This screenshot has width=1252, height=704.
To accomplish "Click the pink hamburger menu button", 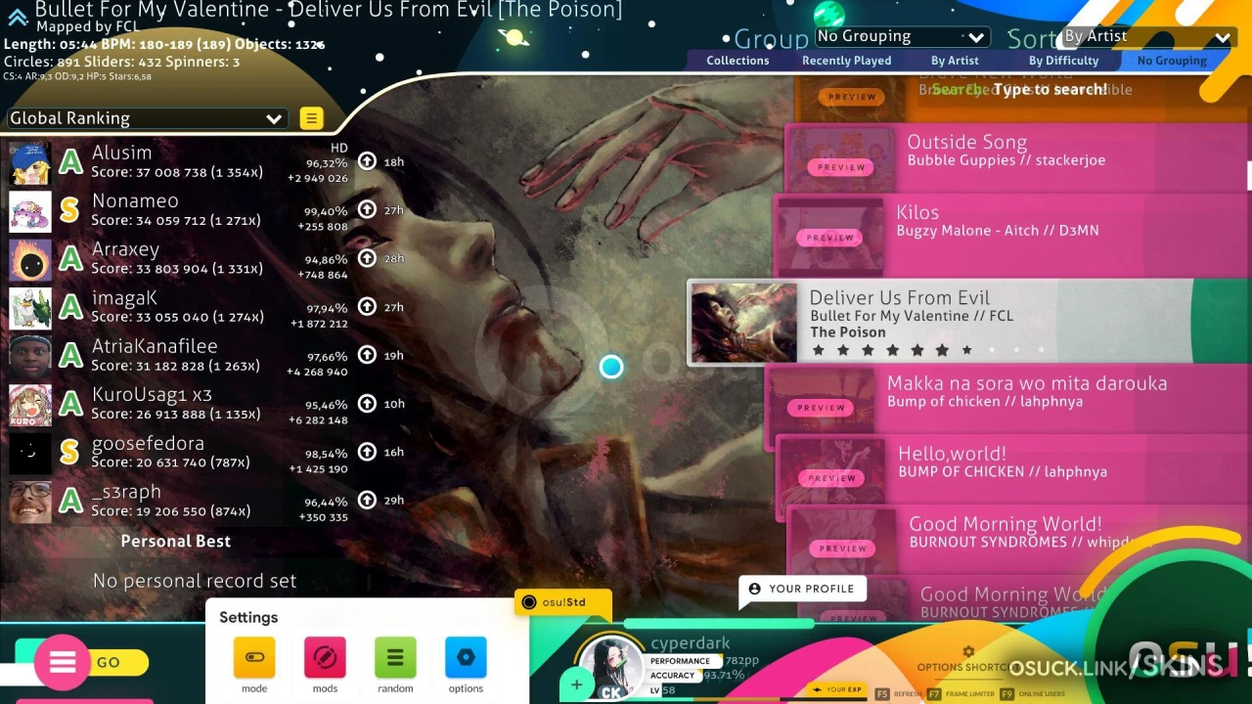I will 63,663.
